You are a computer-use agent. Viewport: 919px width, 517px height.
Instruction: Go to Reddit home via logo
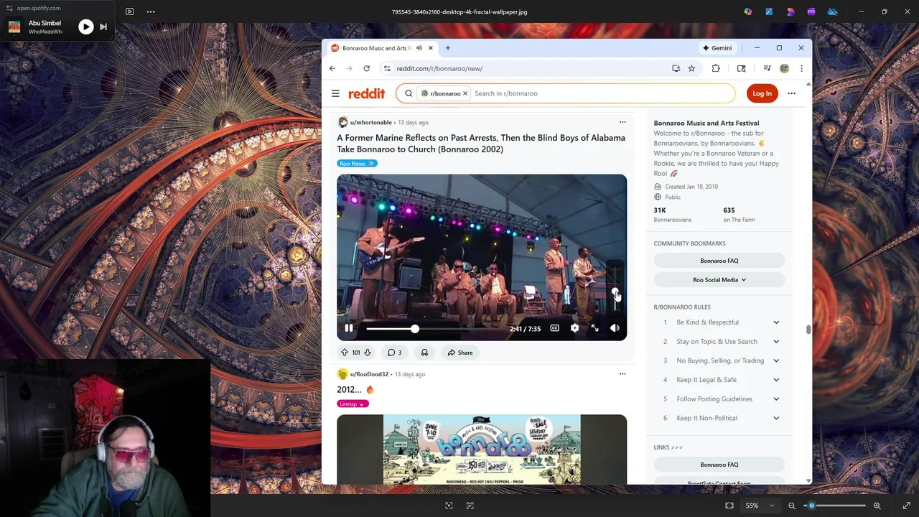pos(367,93)
